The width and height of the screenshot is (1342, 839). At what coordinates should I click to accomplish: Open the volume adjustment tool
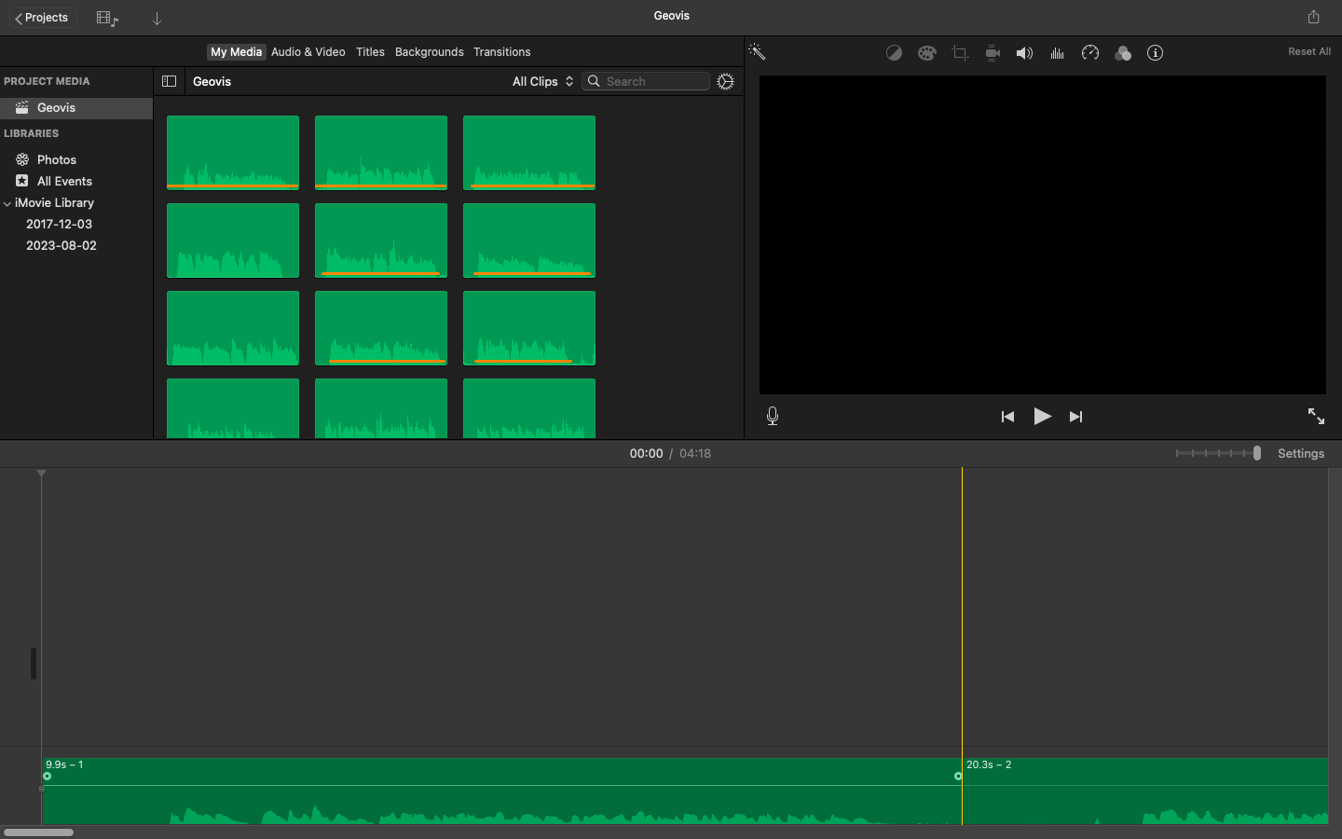pyautogui.click(x=1024, y=53)
